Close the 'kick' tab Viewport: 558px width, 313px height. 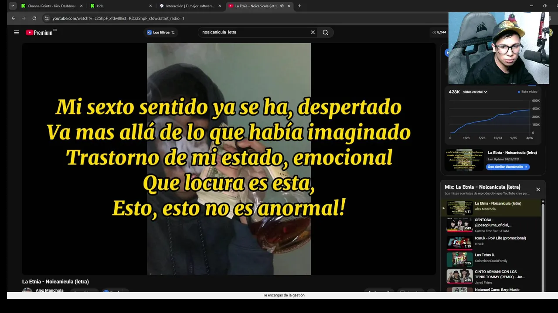coord(150,6)
